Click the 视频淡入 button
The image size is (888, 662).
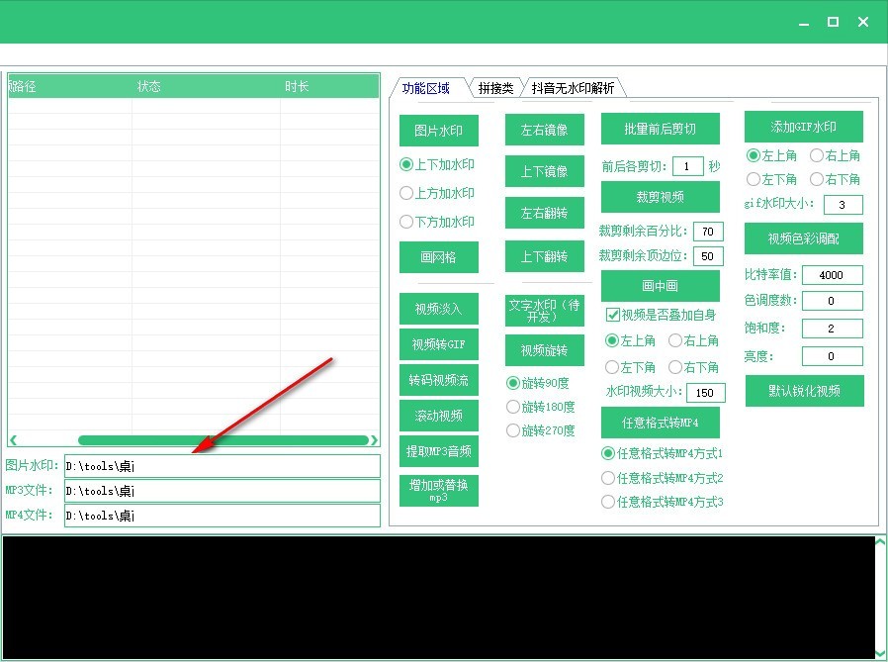[439, 309]
